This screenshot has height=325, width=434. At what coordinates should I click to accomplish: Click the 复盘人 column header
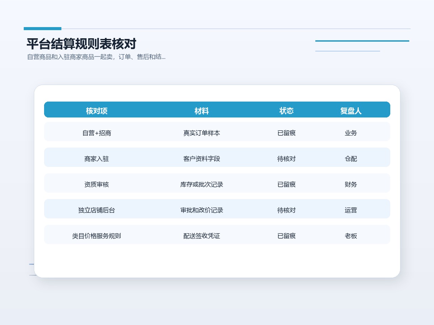tap(351, 111)
